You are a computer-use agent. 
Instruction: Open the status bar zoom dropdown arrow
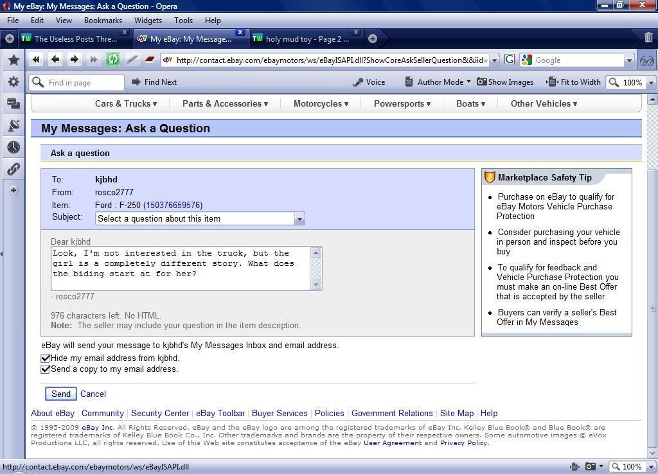651,466
